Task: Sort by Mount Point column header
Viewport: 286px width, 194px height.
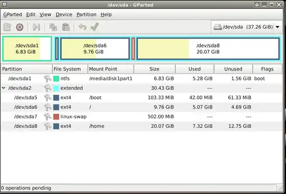Action: (111, 69)
